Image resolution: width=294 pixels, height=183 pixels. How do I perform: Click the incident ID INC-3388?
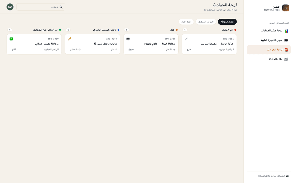pos(170,39)
